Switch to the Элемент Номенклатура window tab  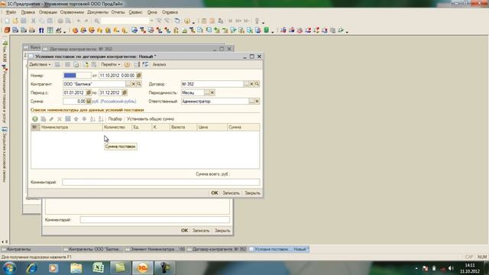click(155, 249)
